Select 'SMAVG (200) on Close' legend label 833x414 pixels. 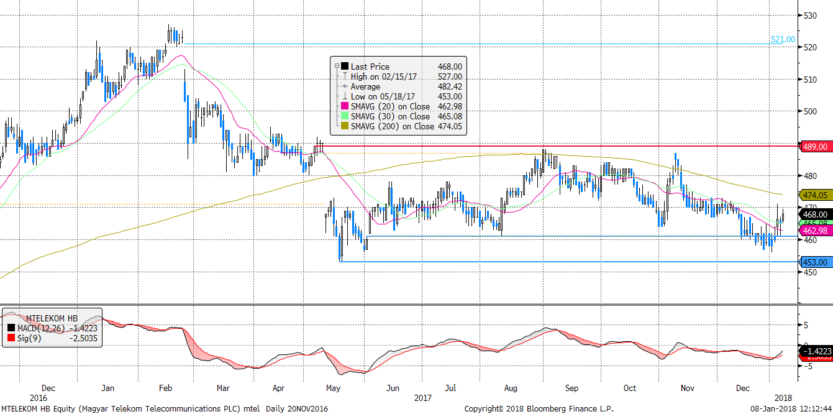click(x=393, y=126)
